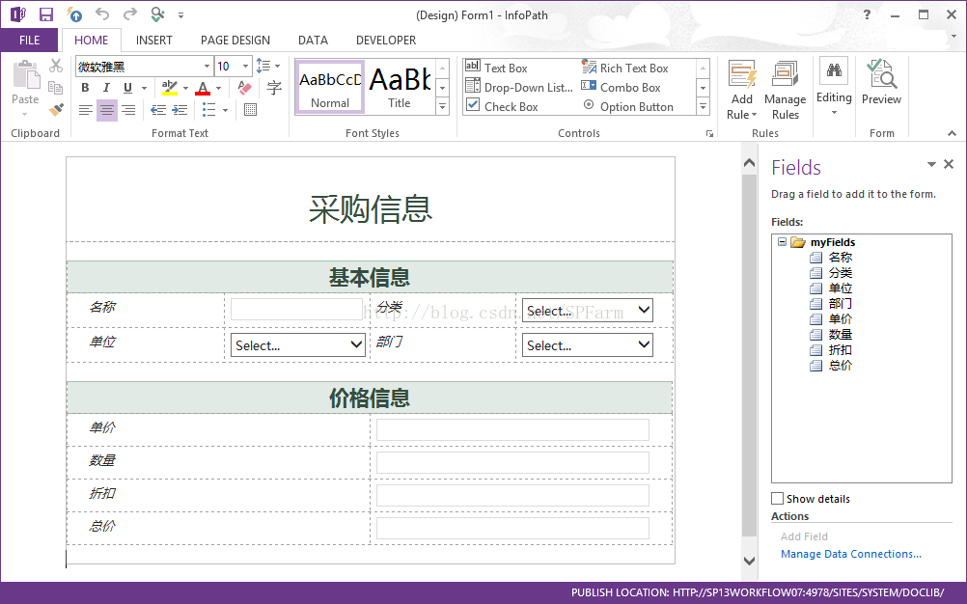Screen dimensions: 967x604
Task: Apply bullet list formatting
Action: [x=209, y=110]
